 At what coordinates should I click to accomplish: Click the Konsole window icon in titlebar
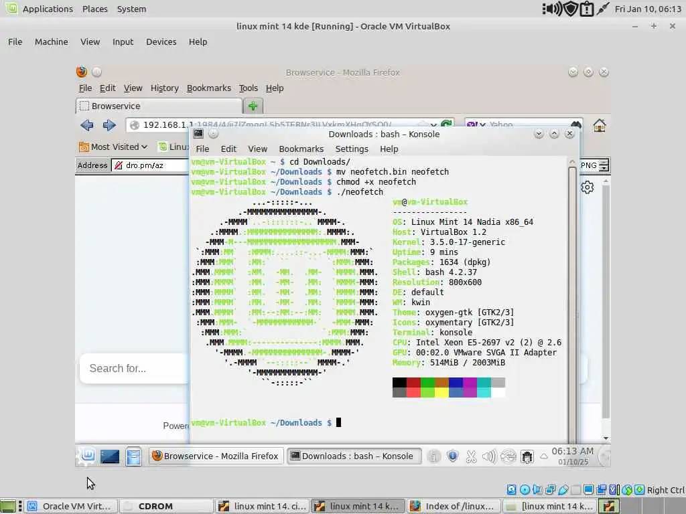tap(198, 134)
